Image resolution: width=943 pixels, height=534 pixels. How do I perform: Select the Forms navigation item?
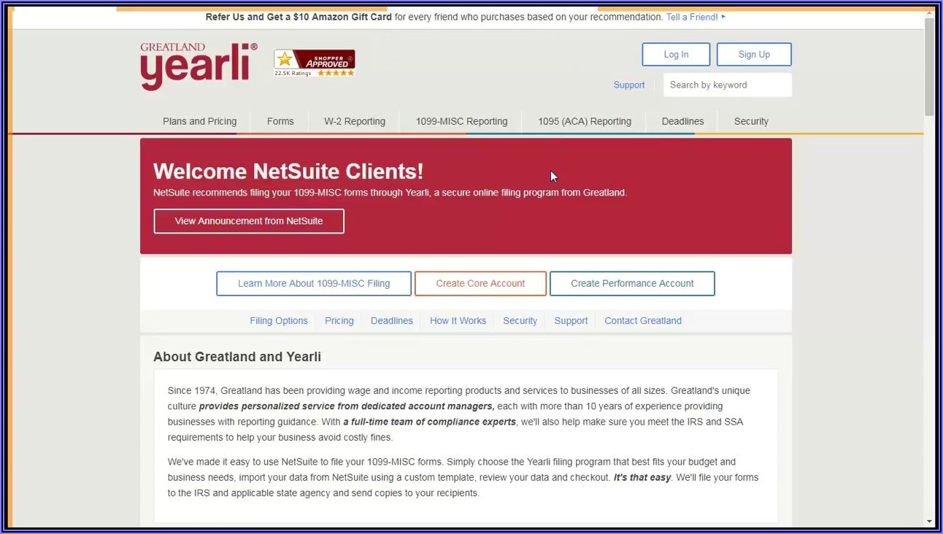pyautogui.click(x=280, y=121)
